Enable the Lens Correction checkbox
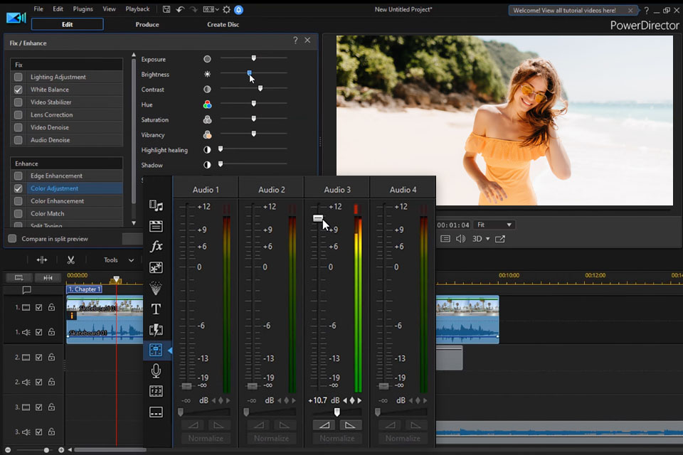Screen dimensions: 683x455 (x=18, y=115)
